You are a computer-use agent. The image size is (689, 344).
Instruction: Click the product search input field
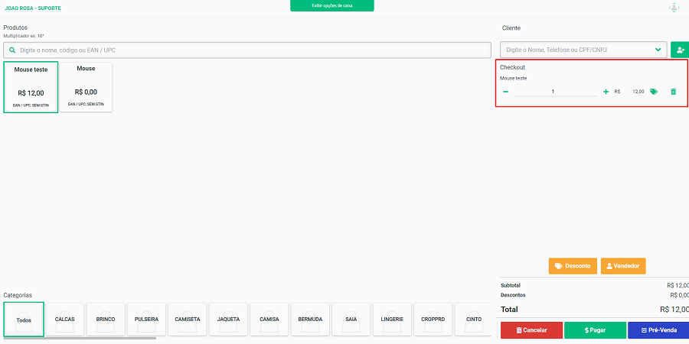(247, 50)
